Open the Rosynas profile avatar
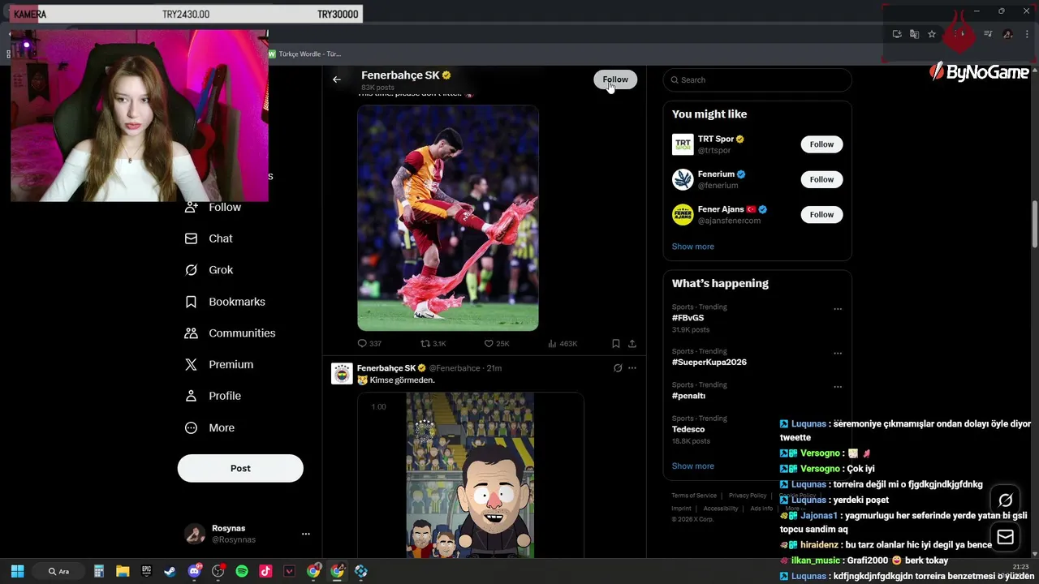The height and width of the screenshot is (584, 1039). (194, 534)
